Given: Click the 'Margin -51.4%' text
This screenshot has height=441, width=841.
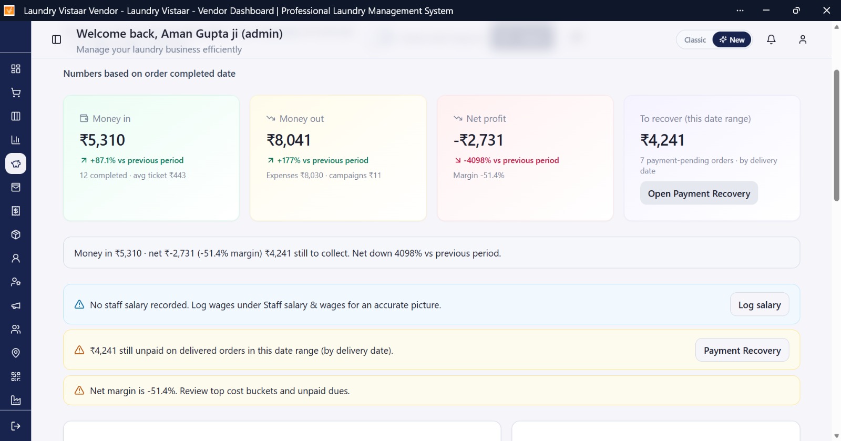Looking at the screenshot, I should pos(479,176).
